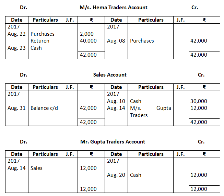Click the Mr. Gupta Traders Account title
The image size is (224, 196).
[113, 142]
